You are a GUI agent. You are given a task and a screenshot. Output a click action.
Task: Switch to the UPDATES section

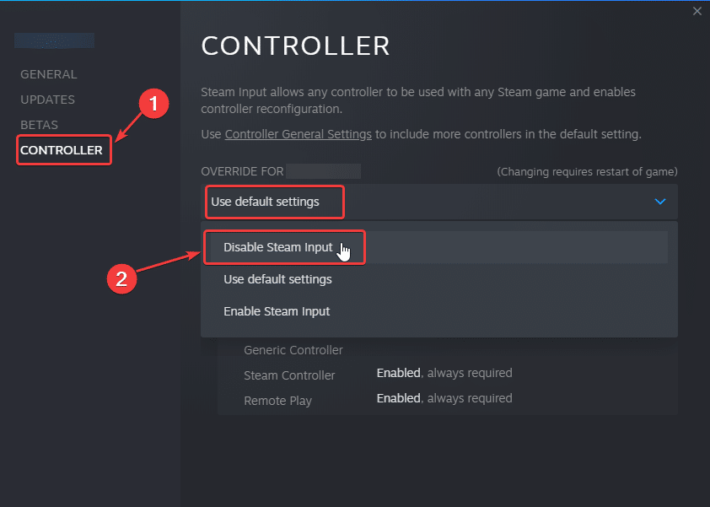pos(47,100)
